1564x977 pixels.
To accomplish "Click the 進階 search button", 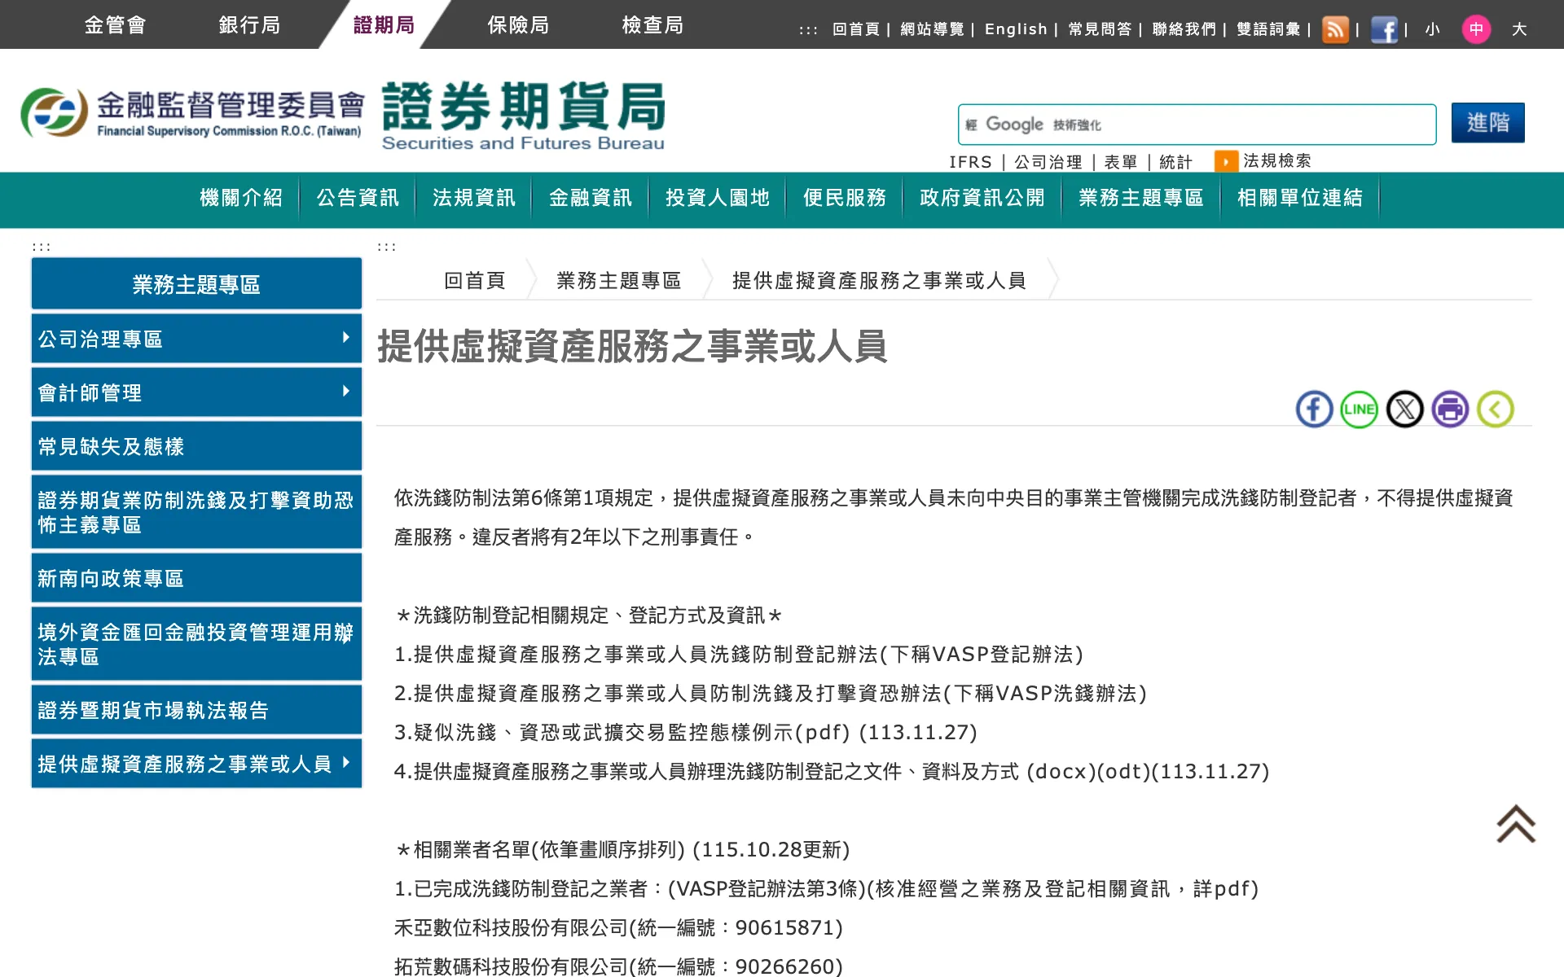I will (x=1487, y=123).
